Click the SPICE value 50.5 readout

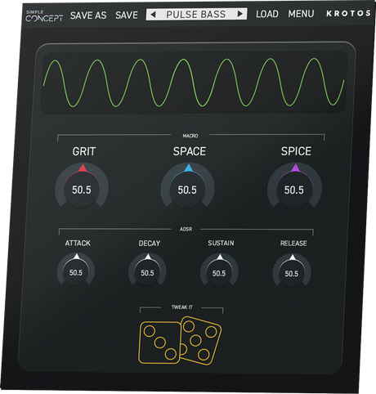[294, 190]
